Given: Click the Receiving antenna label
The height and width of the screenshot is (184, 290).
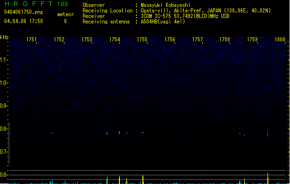Looking at the screenshot, I should [106, 22].
